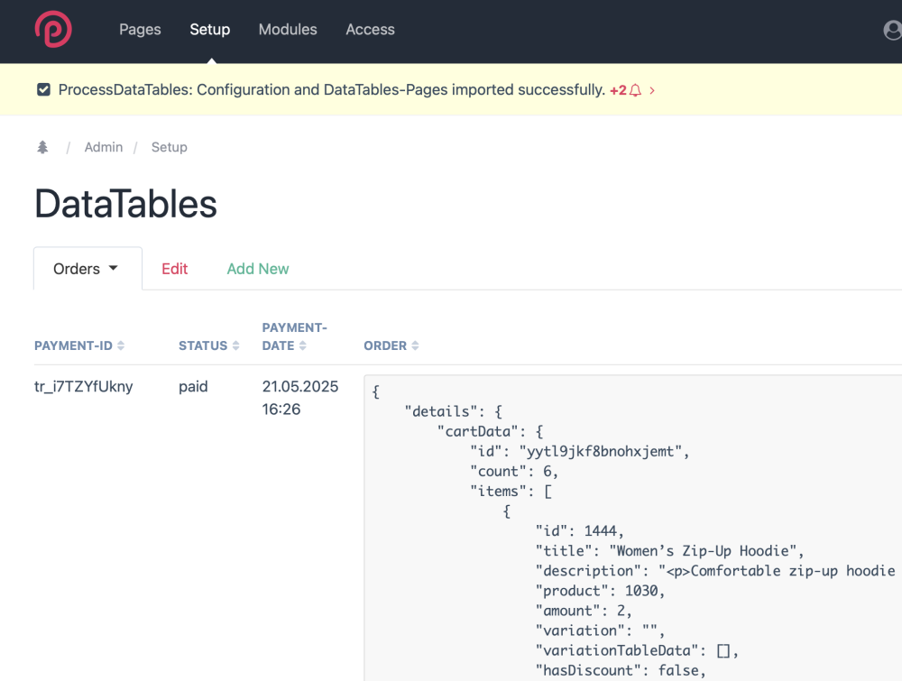Click the notification bell icon
The image size is (902, 681).
point(636,90)
